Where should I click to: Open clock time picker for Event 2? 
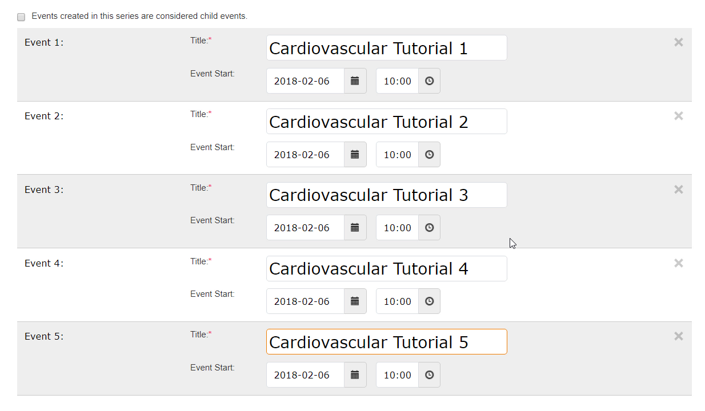point(429,155)
